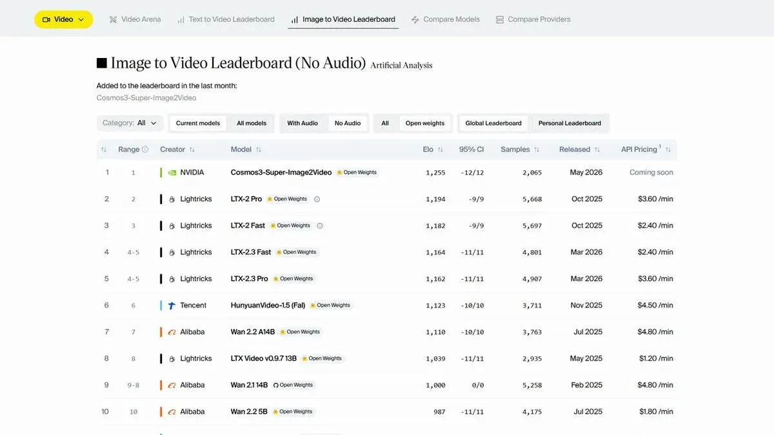
Task: Click Lightricks logo in LTX Video v0.9.7 13B row
Action: pyautogui.click(x=172, y=358)
